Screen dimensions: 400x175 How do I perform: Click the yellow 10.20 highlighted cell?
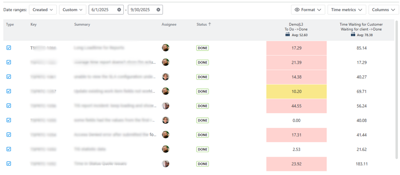click(x=296, y=91)
